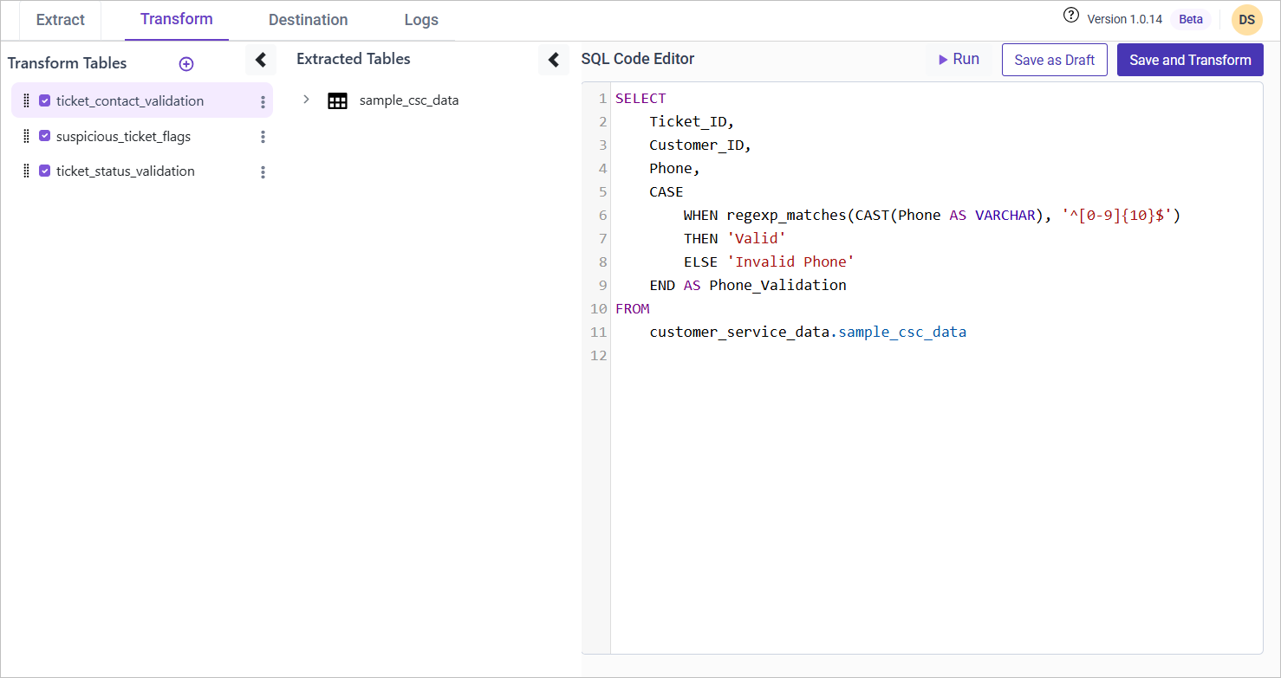
Task: Open the DS user avatar menu
Action: pyautogui.click(x=1246, y=20)
